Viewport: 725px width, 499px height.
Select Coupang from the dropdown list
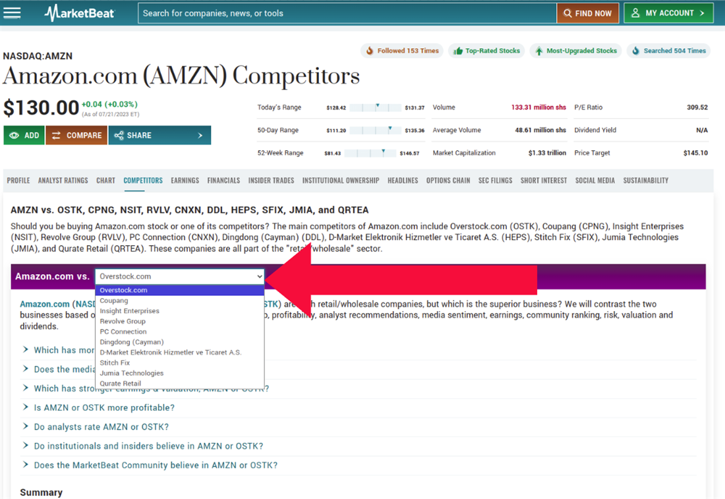pyautogui.click(x=114, y=301)
